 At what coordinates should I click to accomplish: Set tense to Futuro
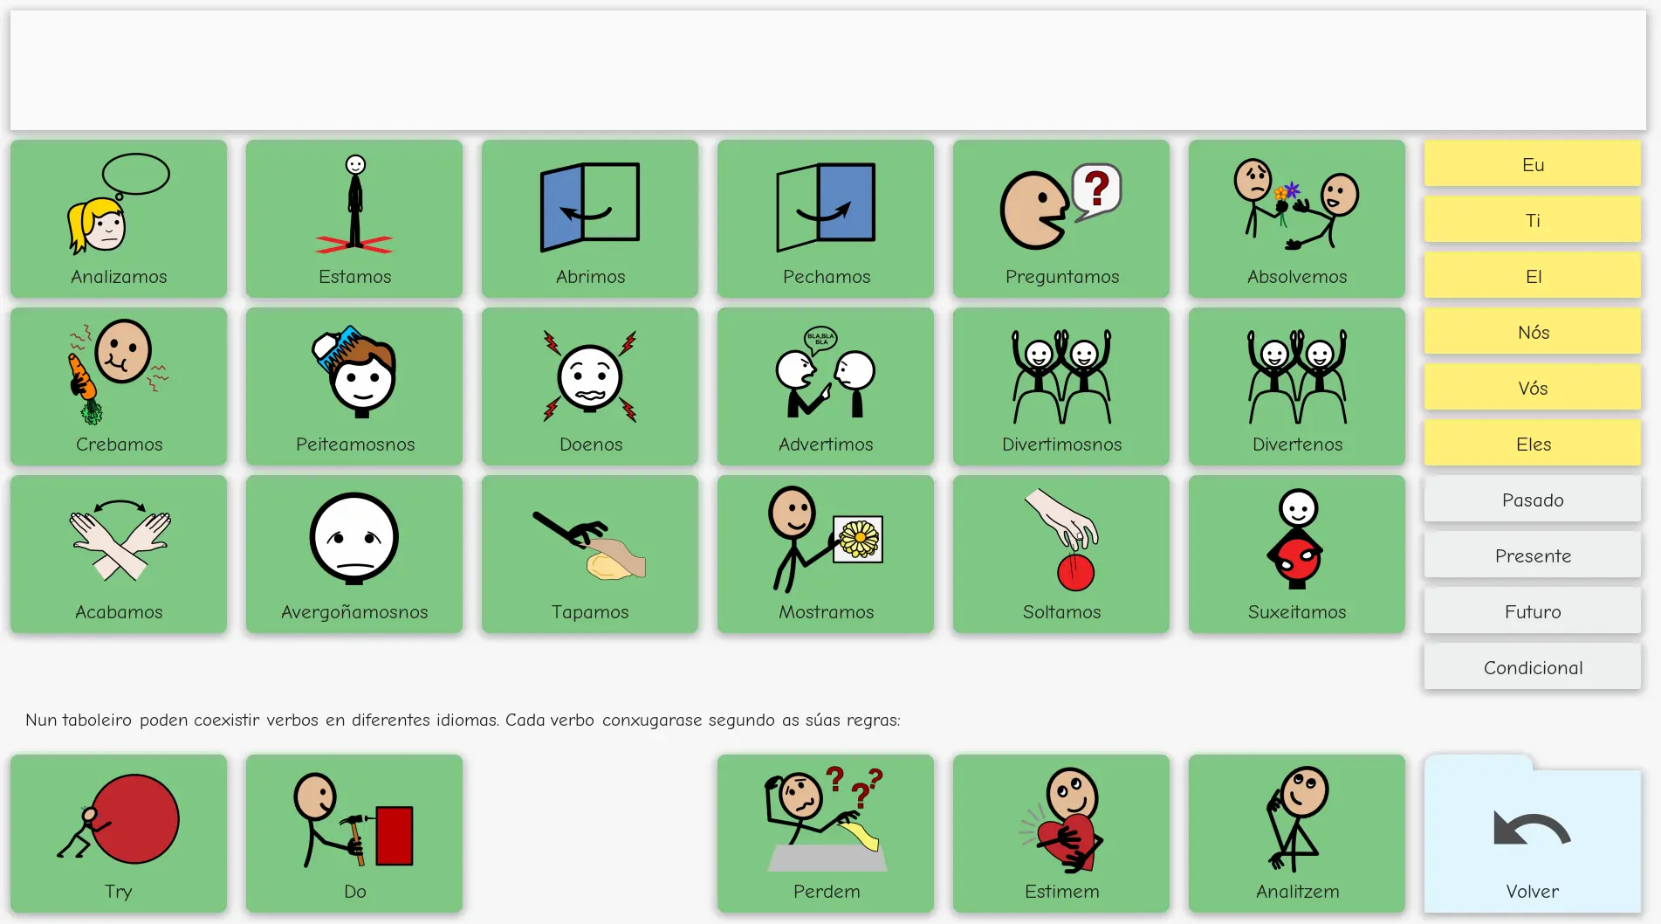point(1533,611)
